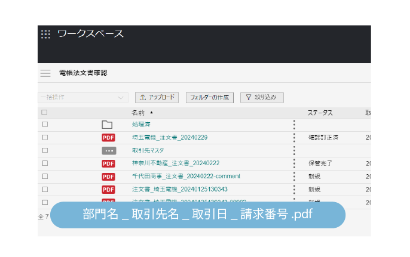Check the box for 千代田商事 comment row
Viewport: 410px width, 257px height.
pos(45,177)
